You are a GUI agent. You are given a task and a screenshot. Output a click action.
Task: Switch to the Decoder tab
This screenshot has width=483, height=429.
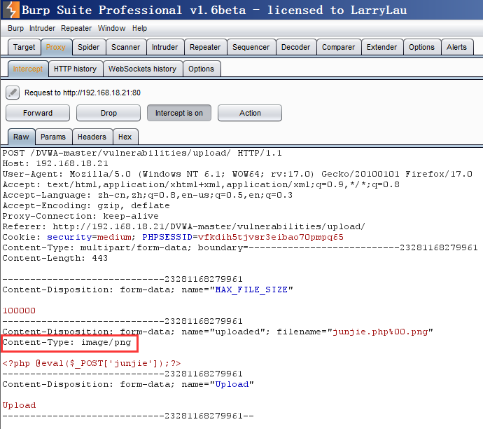295,47
